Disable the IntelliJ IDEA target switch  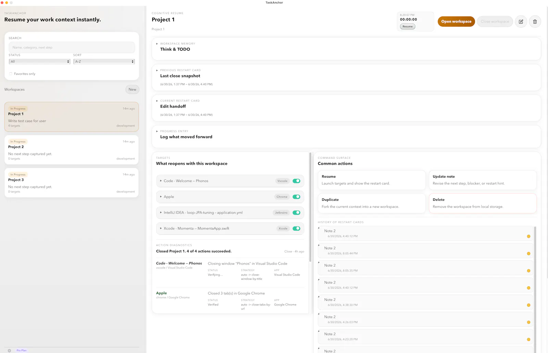297,213
